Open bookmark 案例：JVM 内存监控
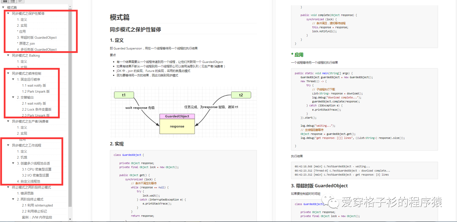 click(x=37, y=217)
